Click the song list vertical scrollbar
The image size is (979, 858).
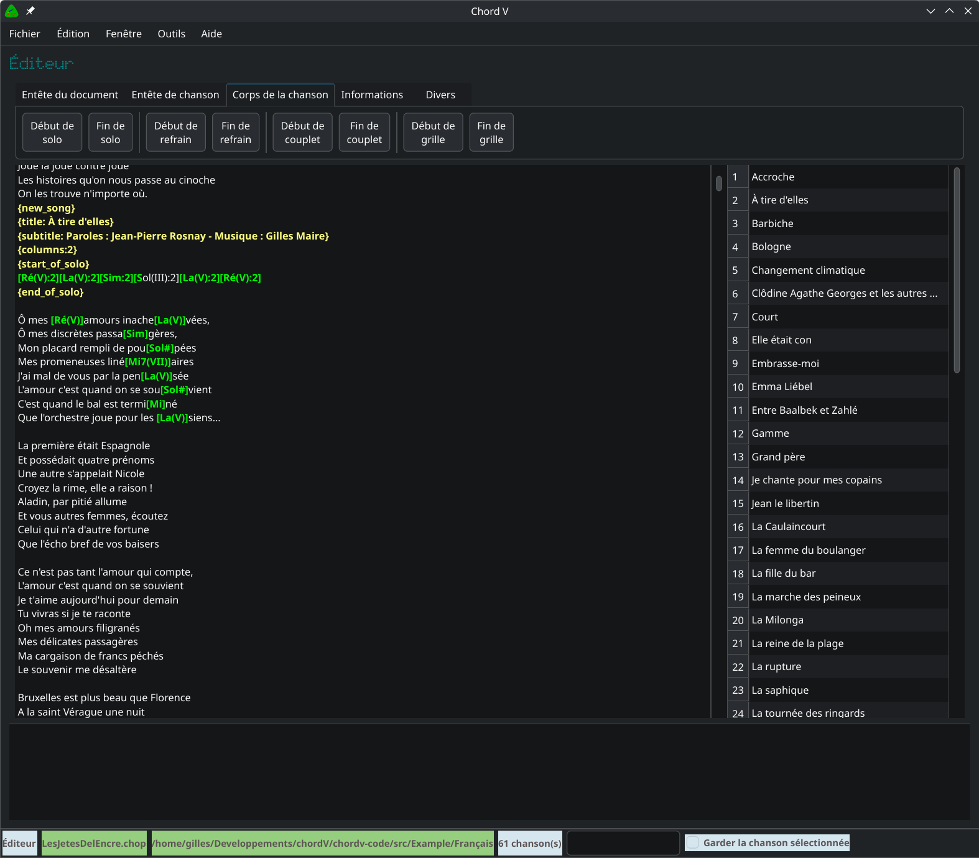(957, 271)
